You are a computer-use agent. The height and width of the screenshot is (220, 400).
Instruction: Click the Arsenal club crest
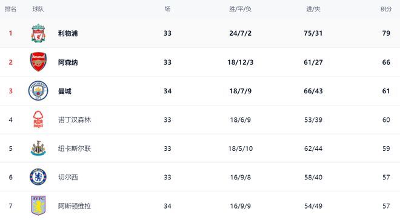tap(38, 62)
